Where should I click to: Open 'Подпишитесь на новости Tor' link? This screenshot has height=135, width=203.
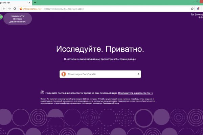point(136,92)
